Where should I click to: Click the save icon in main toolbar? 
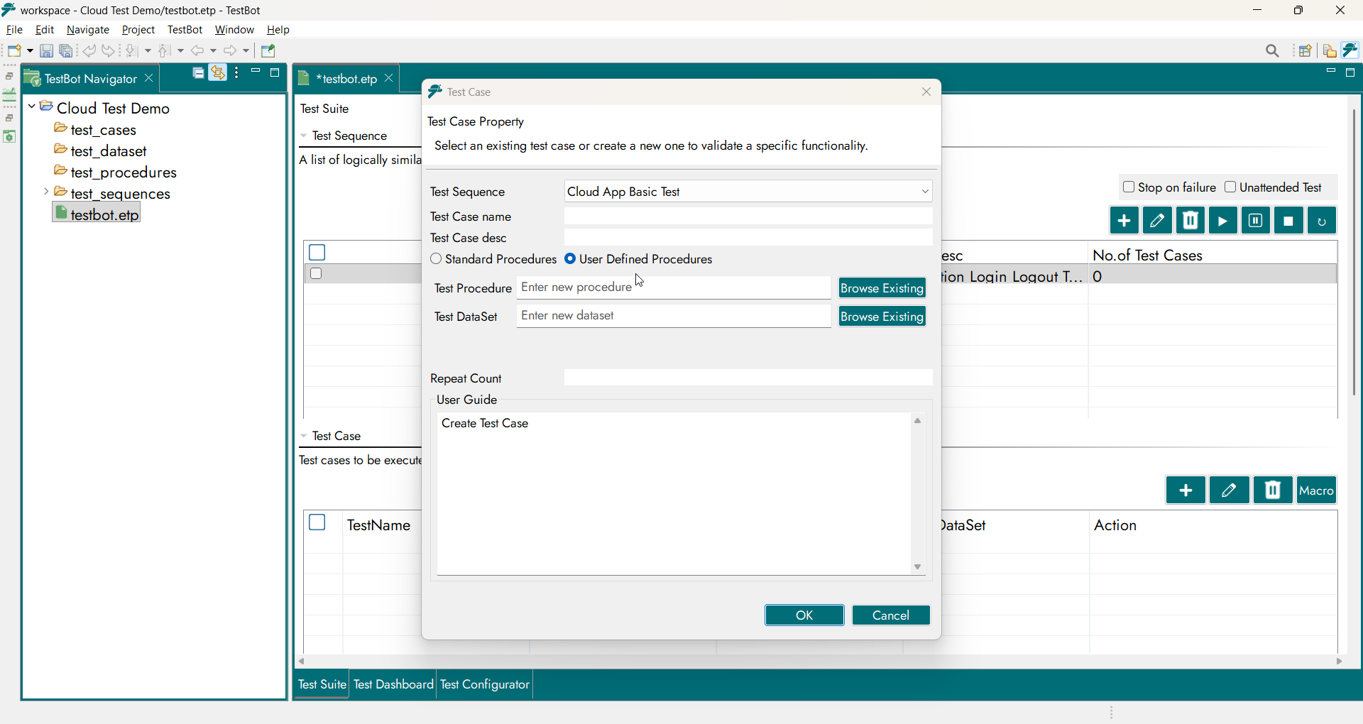coord(46,51)
